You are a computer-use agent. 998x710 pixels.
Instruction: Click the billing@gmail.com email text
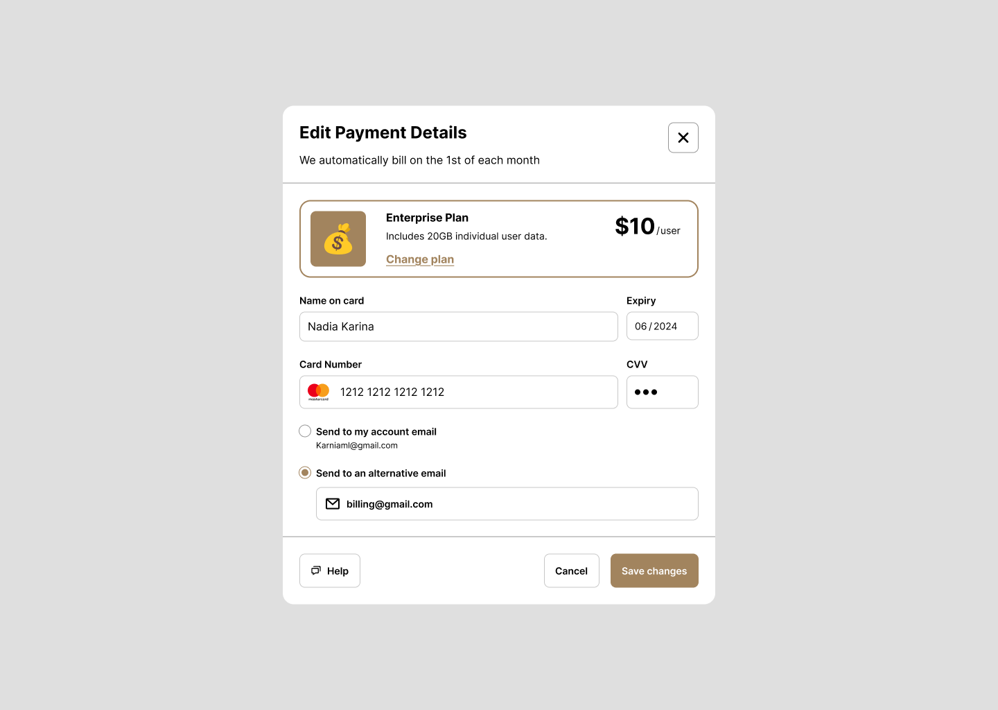point(389,504)
